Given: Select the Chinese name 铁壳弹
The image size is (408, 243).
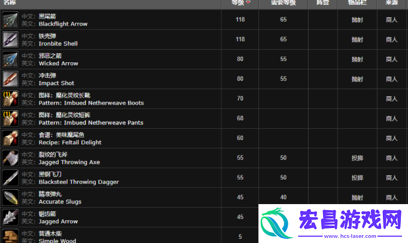Looking at the screenshot, I should (x=47, y=36).
